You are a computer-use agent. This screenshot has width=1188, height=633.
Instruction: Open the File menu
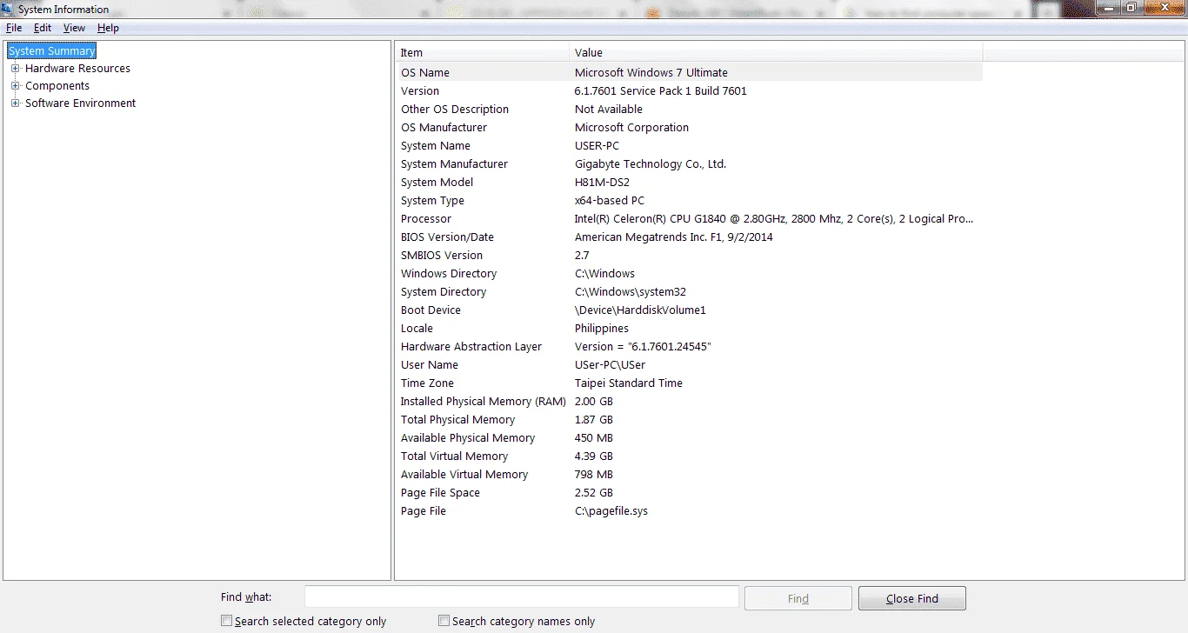14,28
